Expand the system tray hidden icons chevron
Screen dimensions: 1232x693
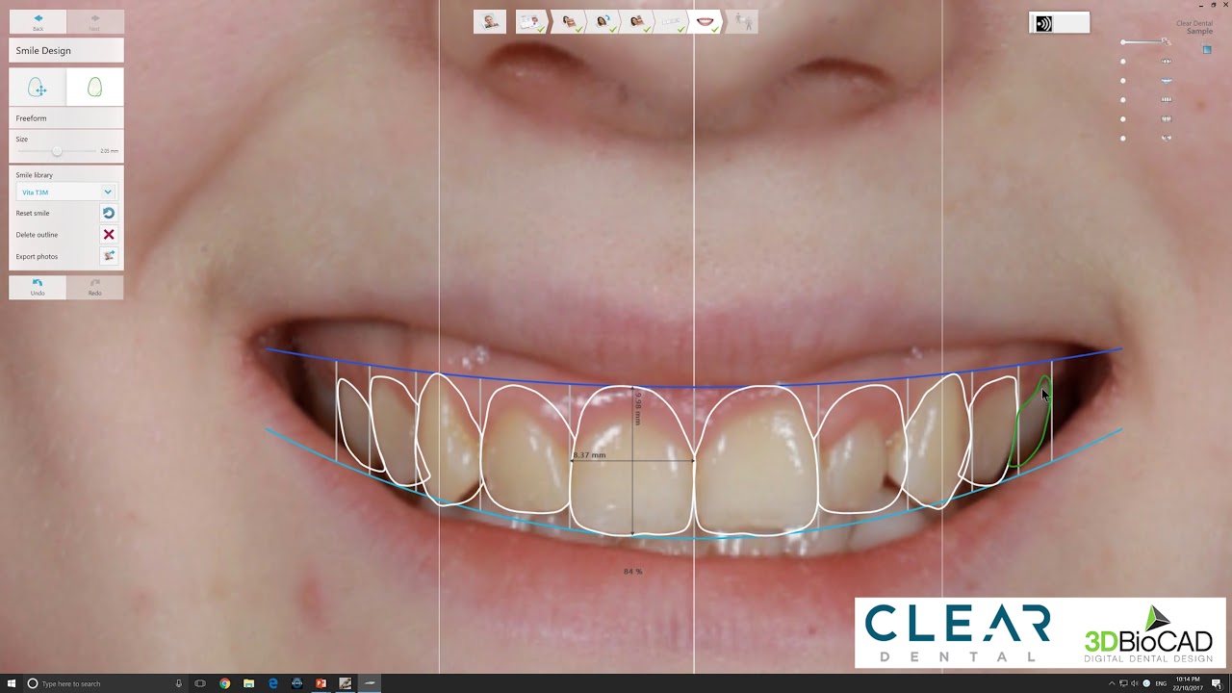pyautogui.click(x=1113, y=683)
